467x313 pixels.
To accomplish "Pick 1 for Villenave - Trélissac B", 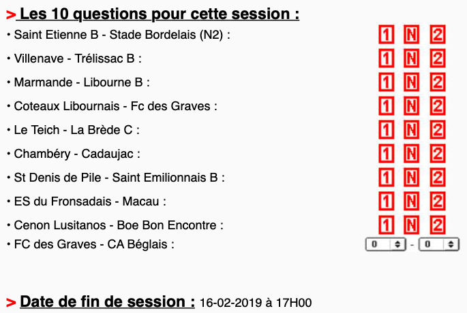I will click(x=387, y=59).
